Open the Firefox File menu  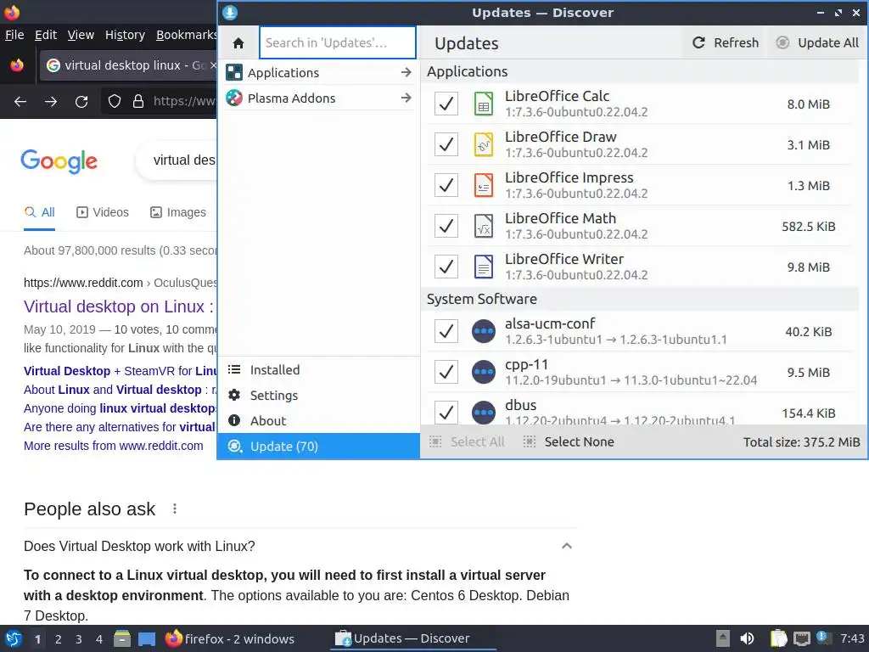pos(14,35)
